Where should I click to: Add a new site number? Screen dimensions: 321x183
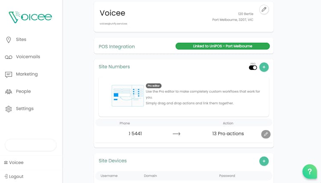[x=264, y=67]
